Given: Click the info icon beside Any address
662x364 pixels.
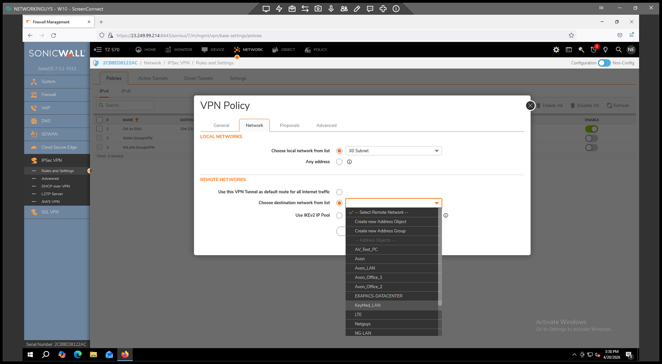Looking at the screenshot, I should [349, 162].
